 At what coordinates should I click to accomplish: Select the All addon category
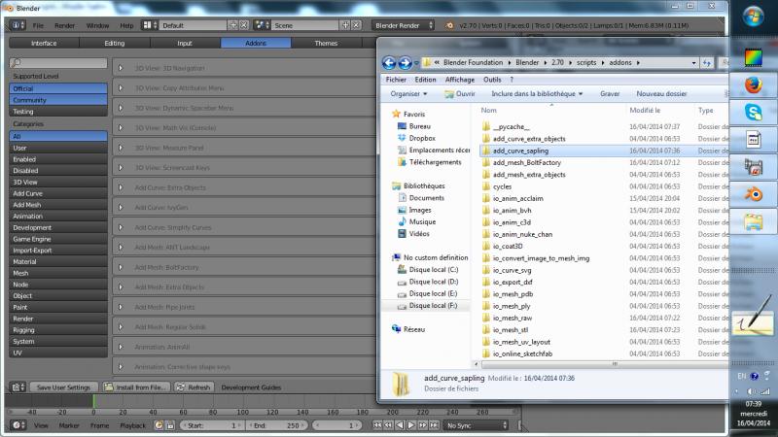click(x=58, y=136)
